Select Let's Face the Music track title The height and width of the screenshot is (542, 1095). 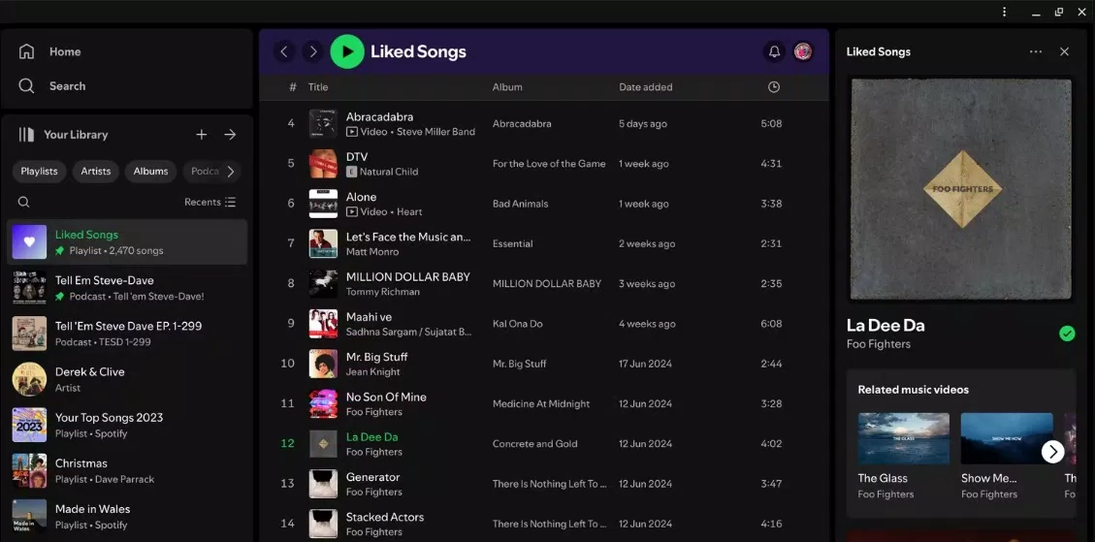point(408,237)
